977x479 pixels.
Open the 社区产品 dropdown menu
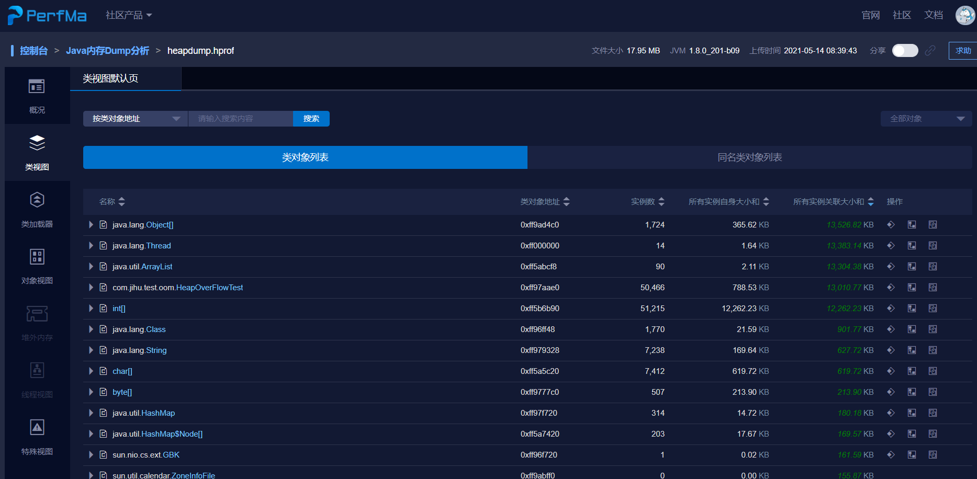(x=129, y=15)
